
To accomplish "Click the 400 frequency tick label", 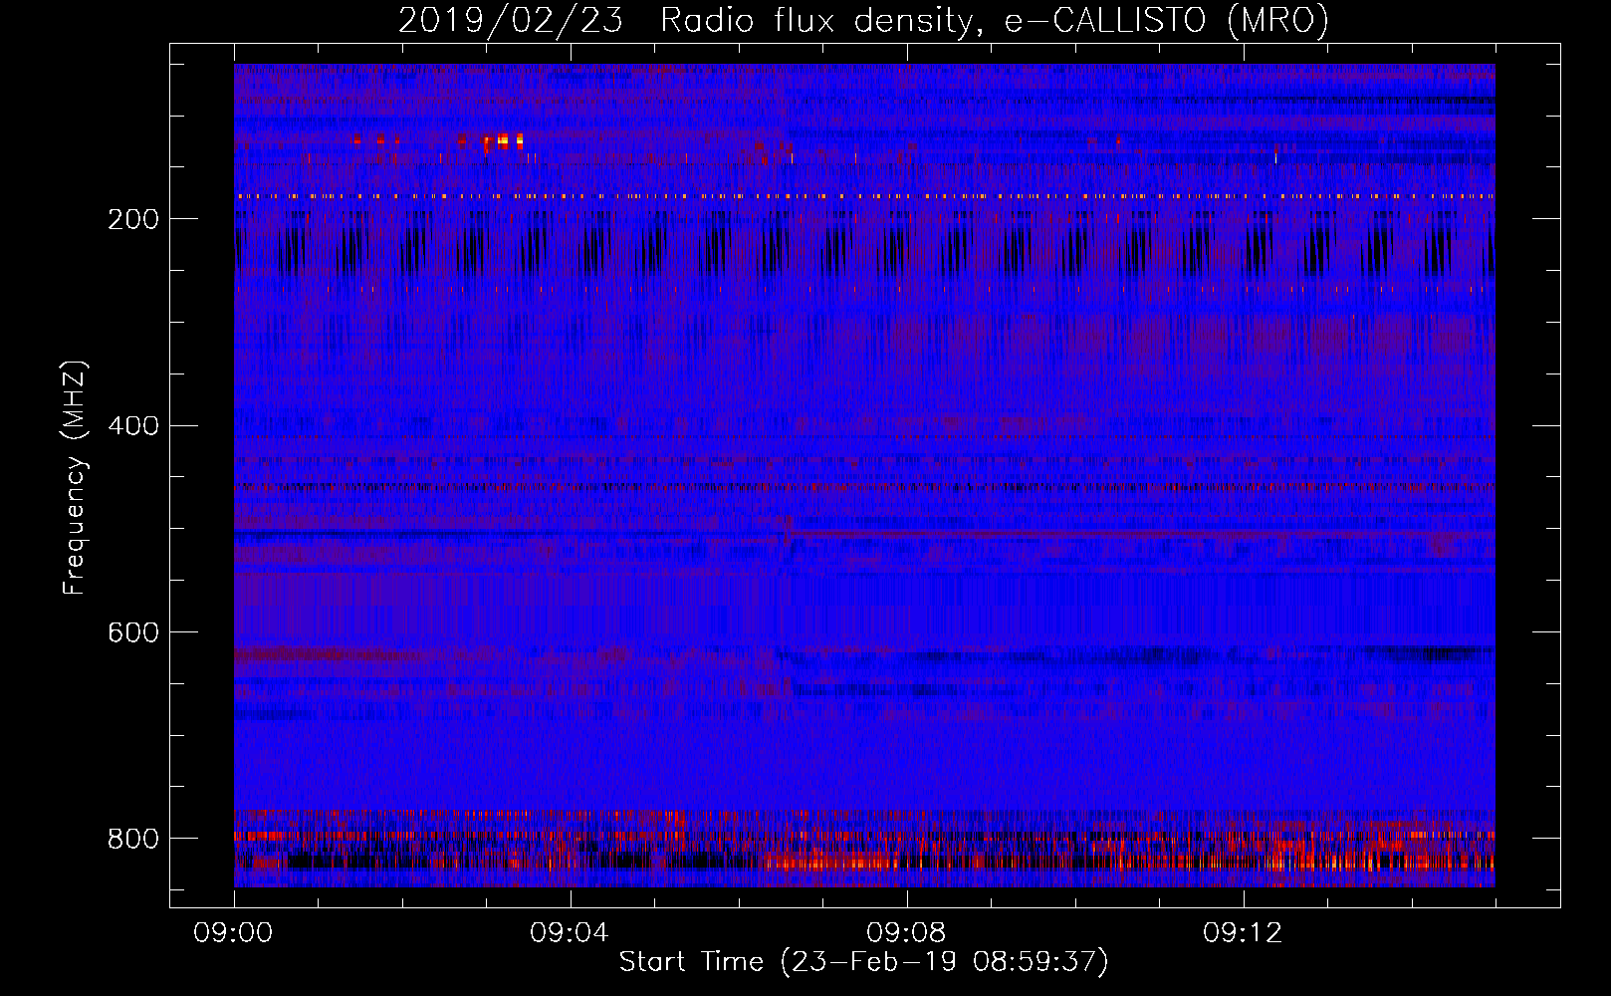I will (x=133, y=426).
